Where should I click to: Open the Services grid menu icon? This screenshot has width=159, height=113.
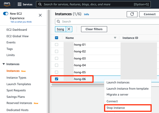click(x=20, y=4)
